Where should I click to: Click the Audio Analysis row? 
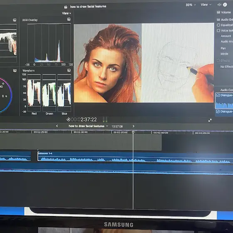click(x=227, y=42)
